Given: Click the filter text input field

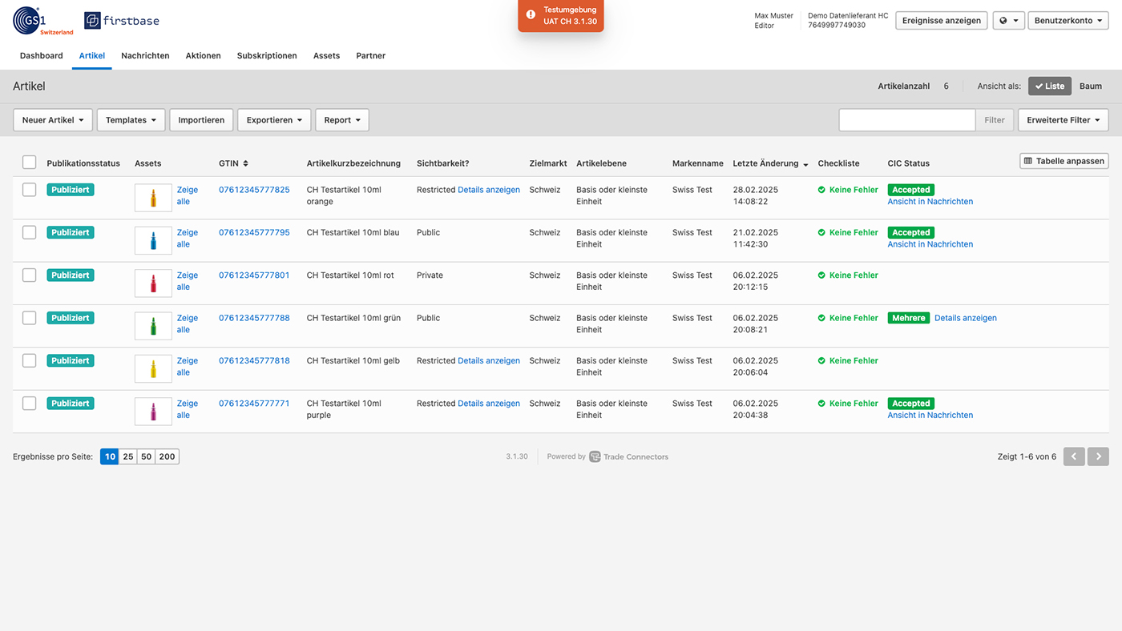Looking at the screenshot, I should [907, 120].
